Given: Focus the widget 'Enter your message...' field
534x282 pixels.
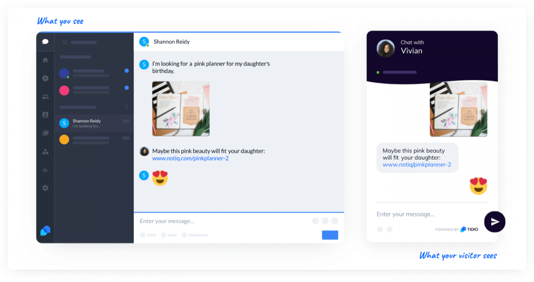Looking at the screenshot, I should pos(427,214).
